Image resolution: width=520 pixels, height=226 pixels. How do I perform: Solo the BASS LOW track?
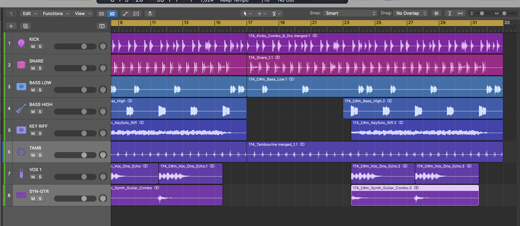tap(40, 90)
